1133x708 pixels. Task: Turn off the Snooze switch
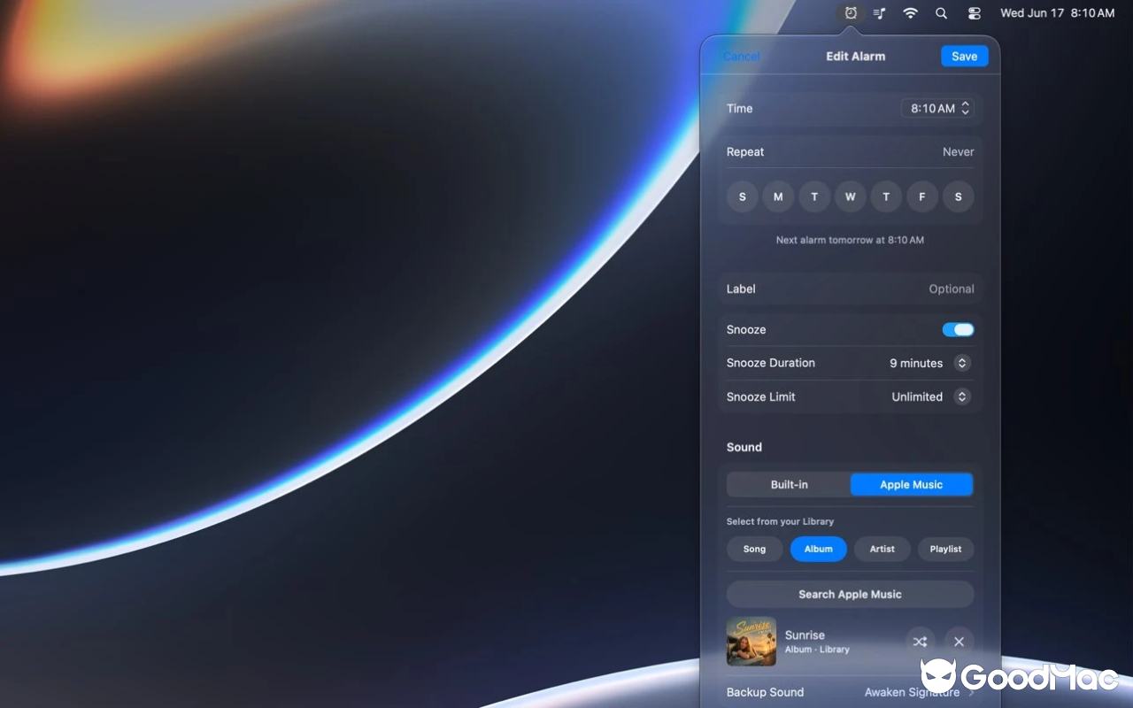958,329
